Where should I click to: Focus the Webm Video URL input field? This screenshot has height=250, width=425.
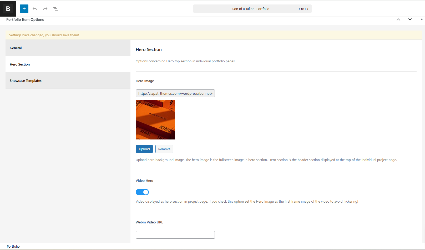(x=175, y=235)
